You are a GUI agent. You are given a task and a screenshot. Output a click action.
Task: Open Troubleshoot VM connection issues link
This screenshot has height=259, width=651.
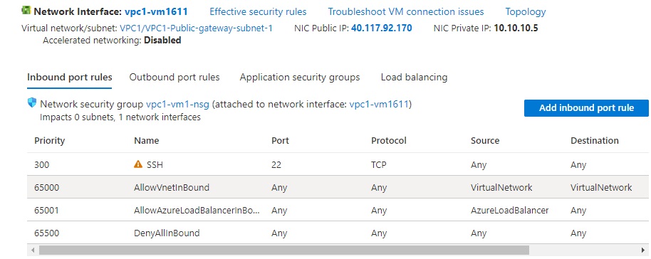click(x=406, y=11)
